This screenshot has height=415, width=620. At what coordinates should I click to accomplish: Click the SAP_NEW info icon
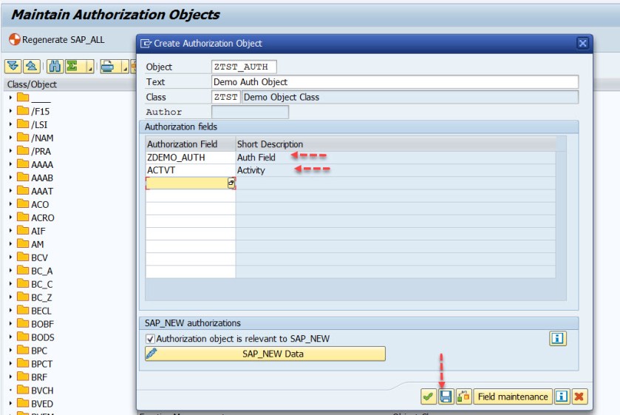(x=557, y=339)
